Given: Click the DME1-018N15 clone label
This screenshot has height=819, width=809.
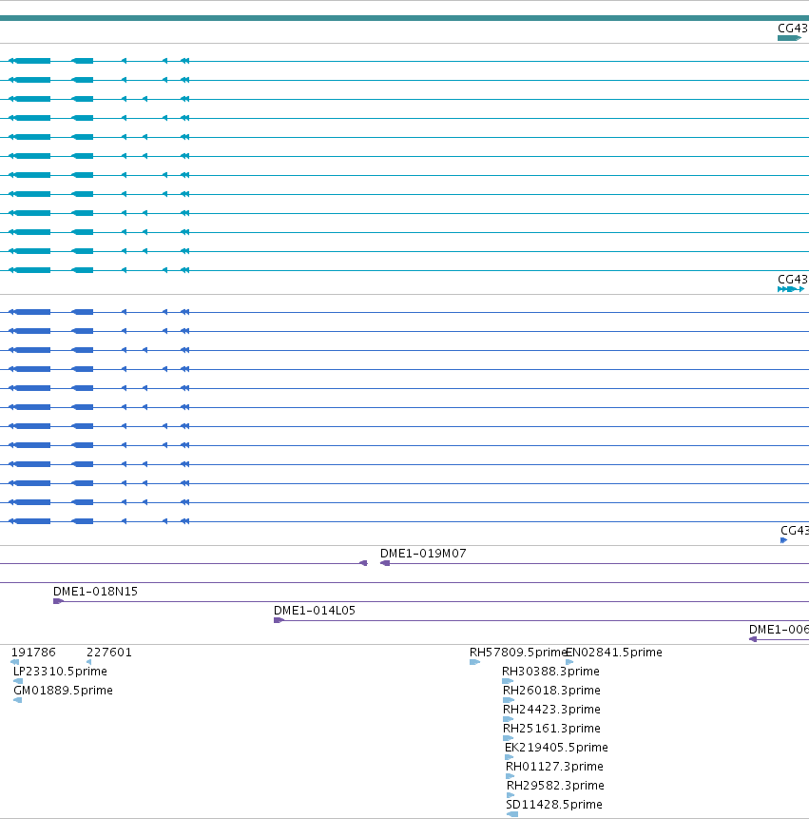Looking at the screenshot, I should [x=95, y=592].
